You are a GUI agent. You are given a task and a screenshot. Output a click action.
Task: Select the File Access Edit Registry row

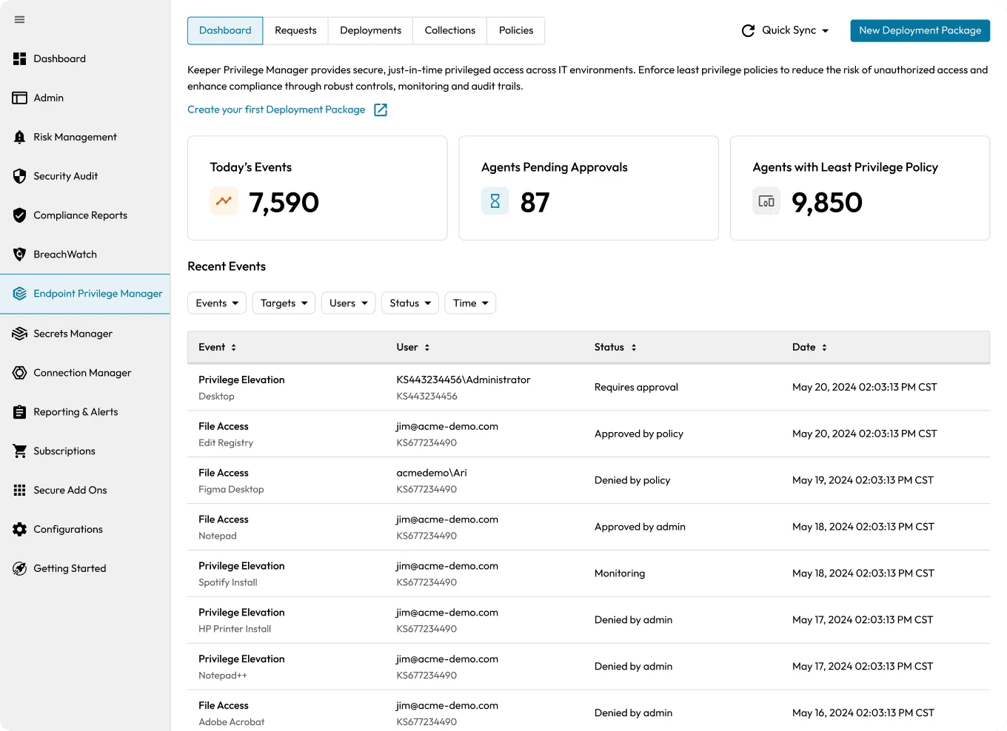pyautogui.click(x=589, y=434)
